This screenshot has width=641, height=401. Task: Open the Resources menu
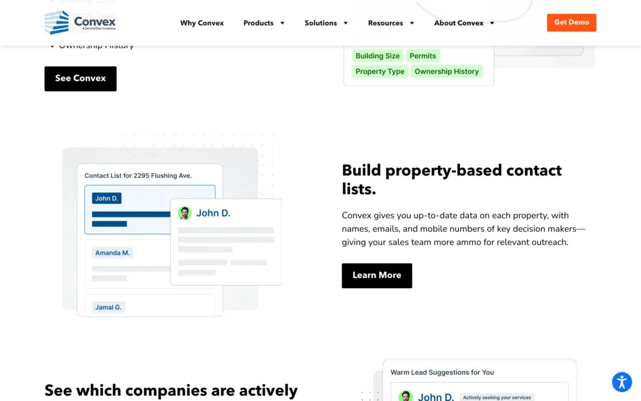click(x=386, y=23)
